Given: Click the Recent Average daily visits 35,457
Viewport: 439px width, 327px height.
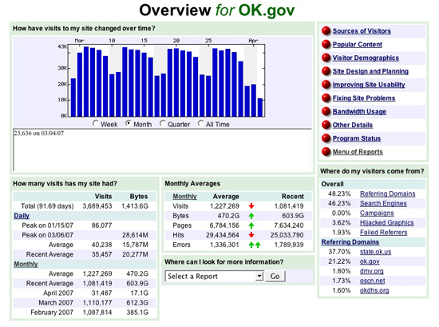Looking at the screenshot, I should (x=101, y=254).
